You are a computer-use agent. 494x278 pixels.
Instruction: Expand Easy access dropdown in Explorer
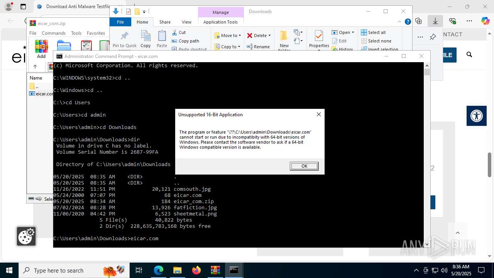tap(298, 41)
